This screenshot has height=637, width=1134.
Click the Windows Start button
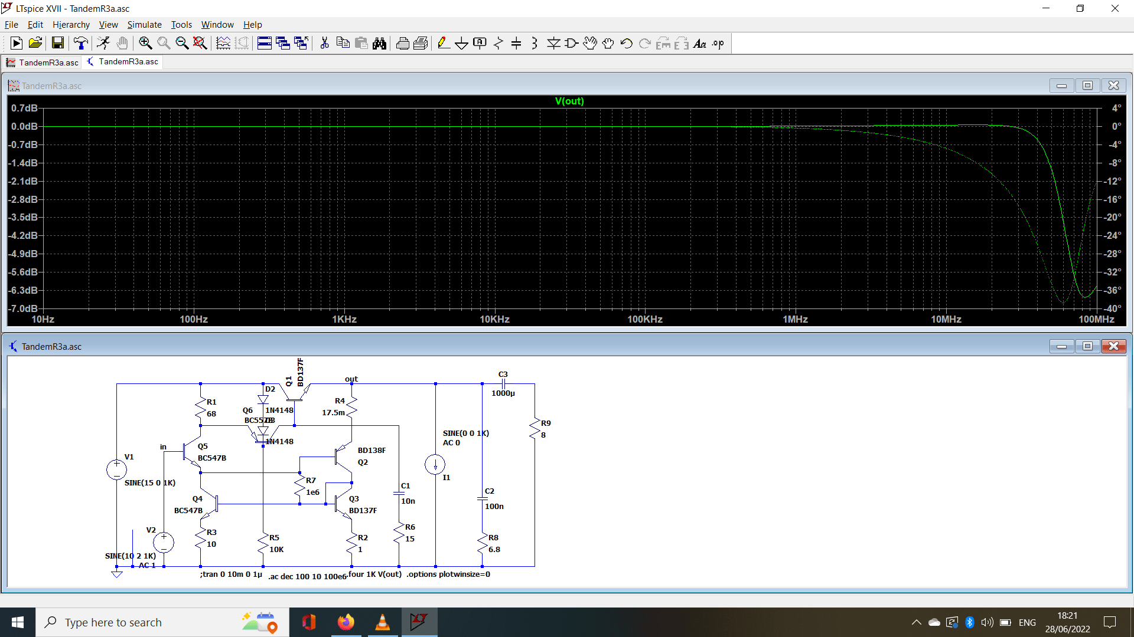click(18, 622)
